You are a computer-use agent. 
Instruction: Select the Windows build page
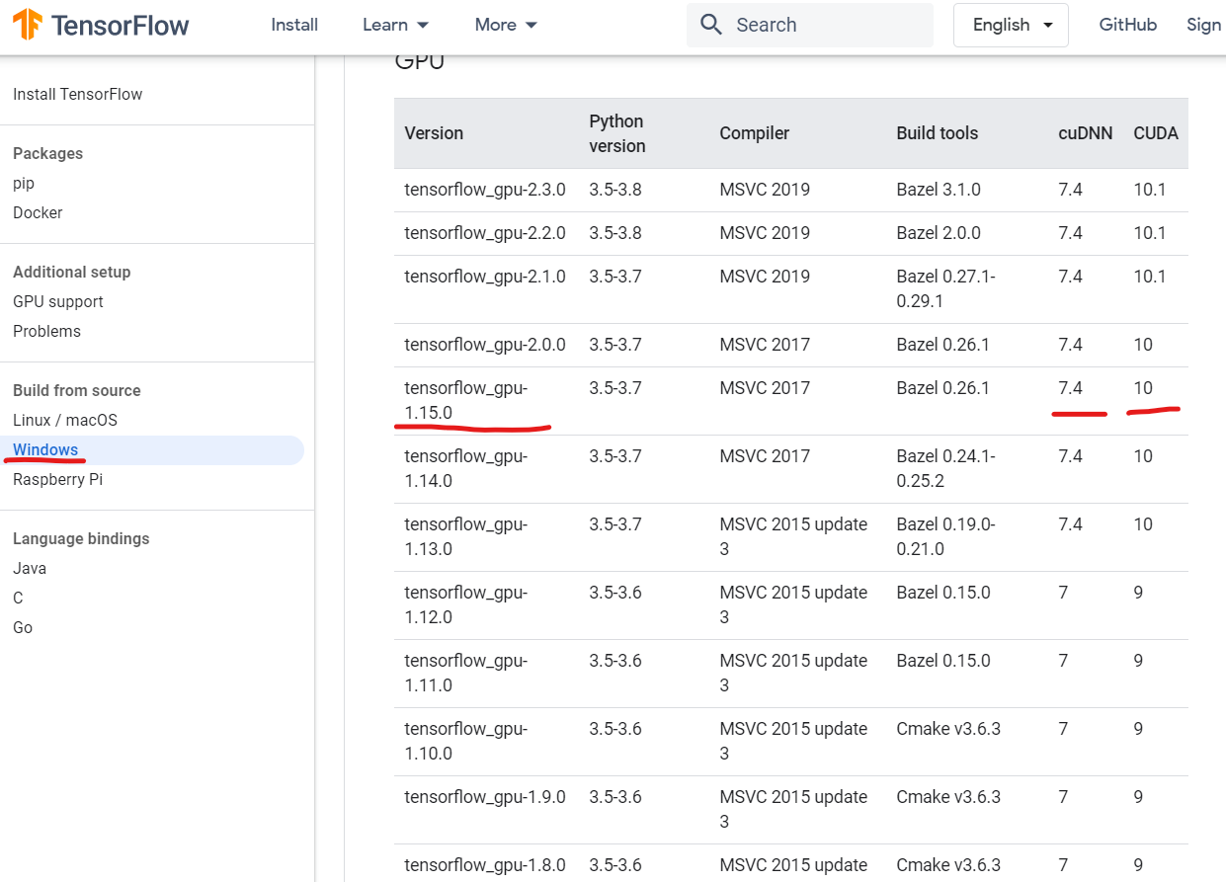pyautogui.click(x=45, y=449)
